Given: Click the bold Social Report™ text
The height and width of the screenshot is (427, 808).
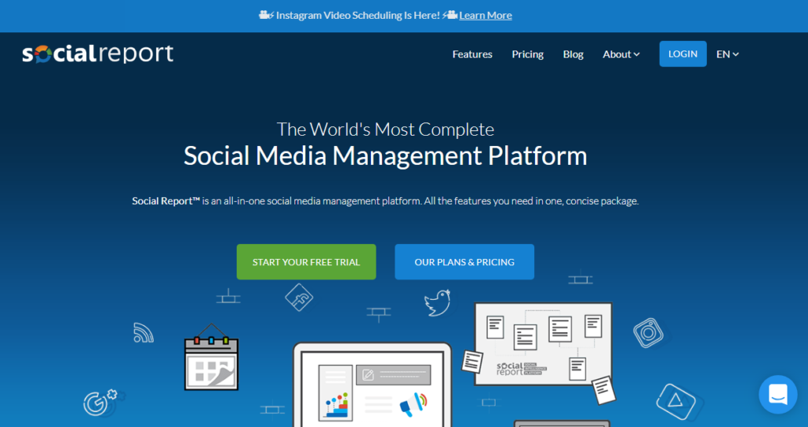Looking at the screenshot, I should [x=166, y=201].
